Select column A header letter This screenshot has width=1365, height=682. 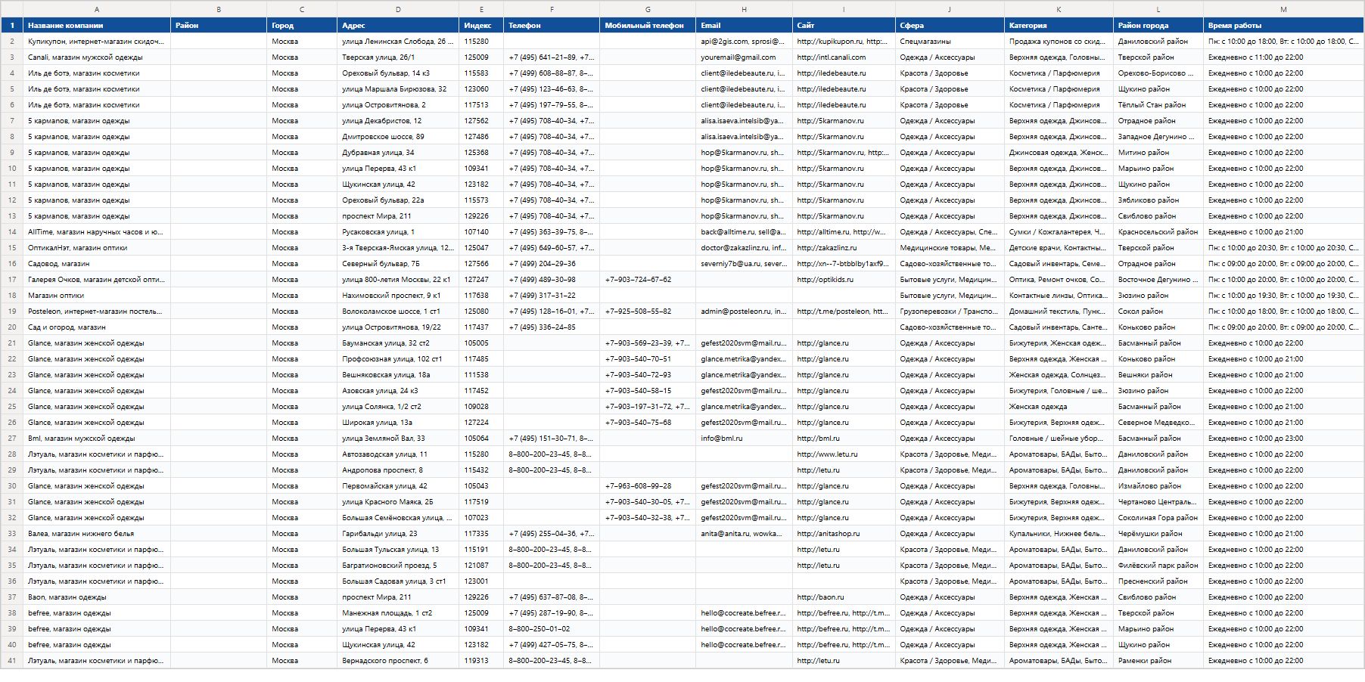coord(97,9)
